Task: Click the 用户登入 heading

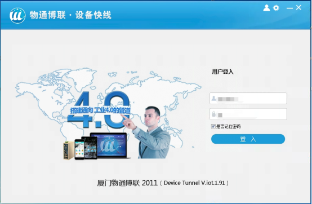Action: tap(222, 72)
